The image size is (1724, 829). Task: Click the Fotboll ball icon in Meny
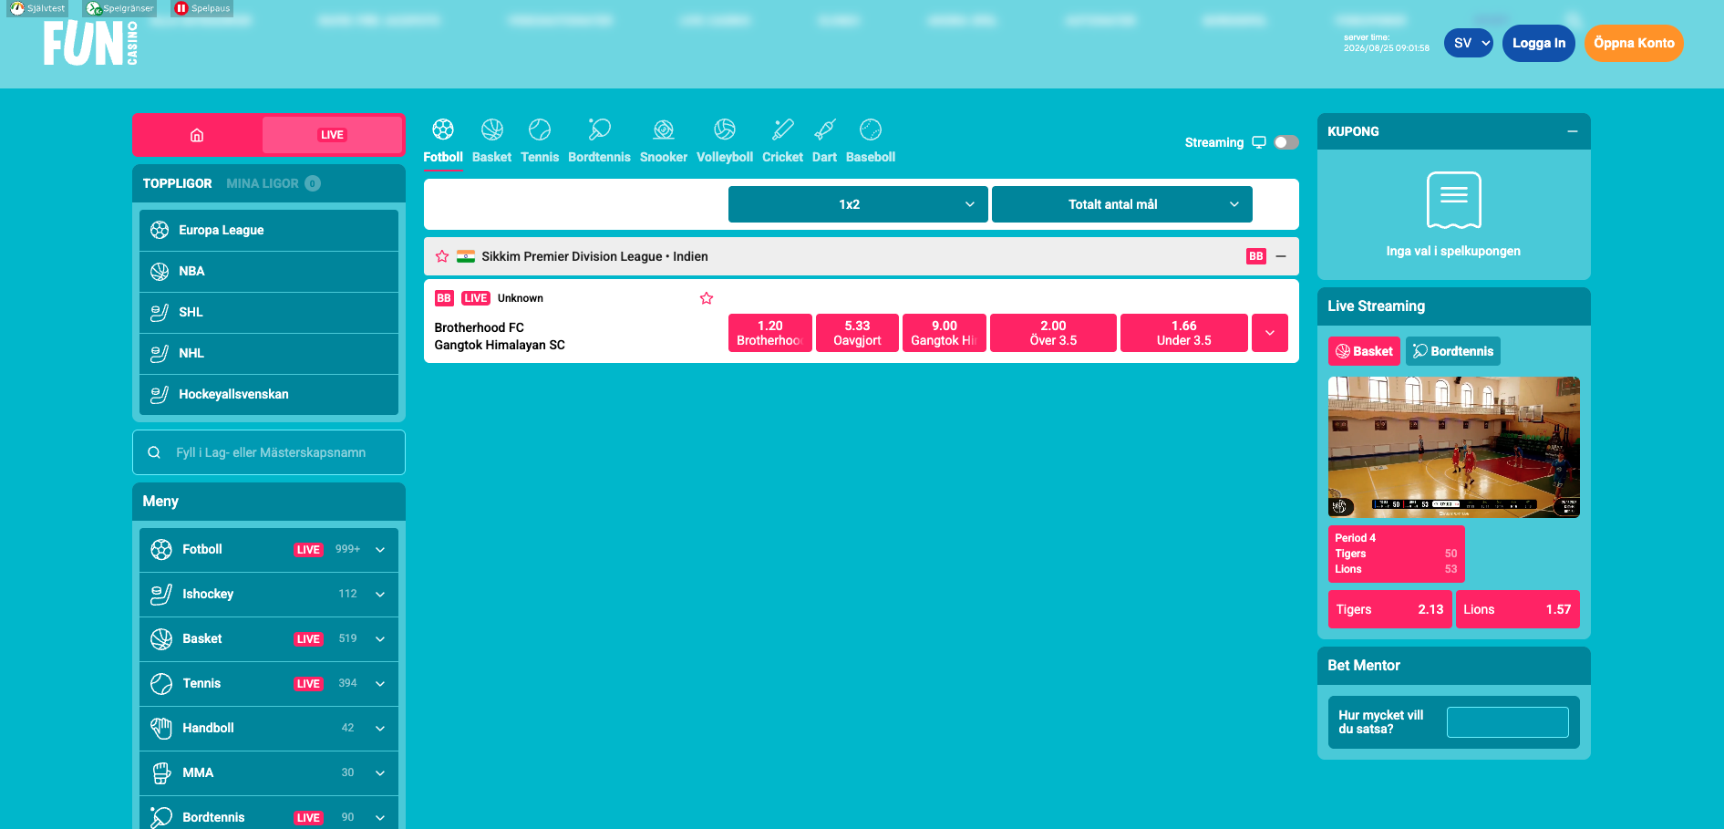(x=161, y=549)
